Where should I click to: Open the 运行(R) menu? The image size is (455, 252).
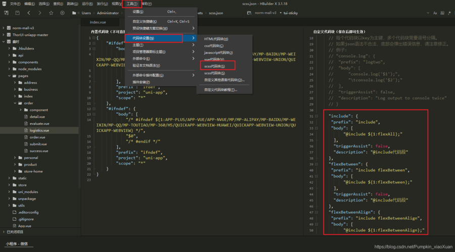(87, 4)
